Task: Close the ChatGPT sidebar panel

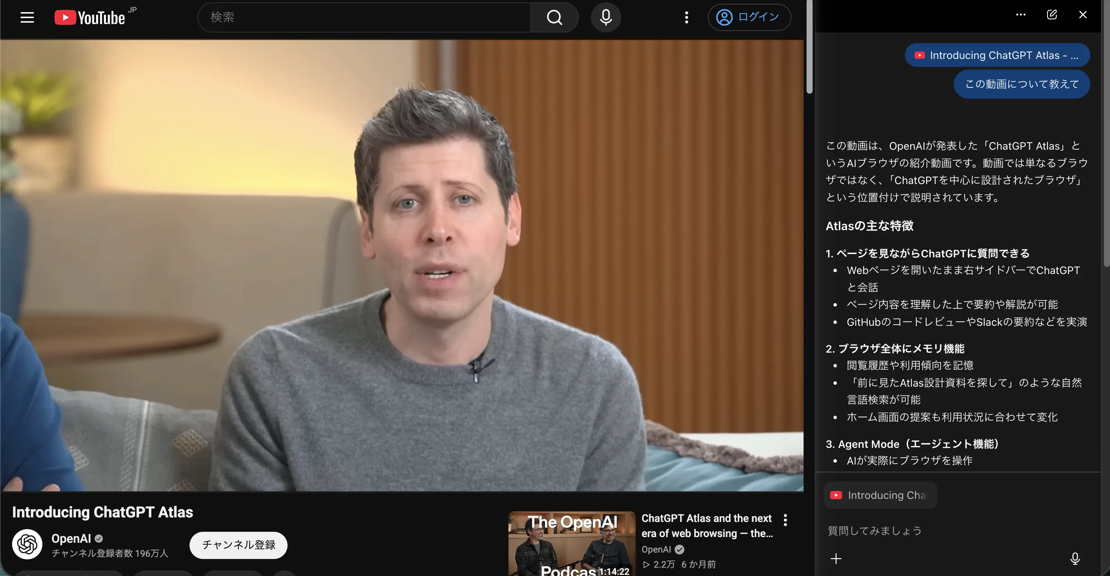Action: click(1082, 15)
